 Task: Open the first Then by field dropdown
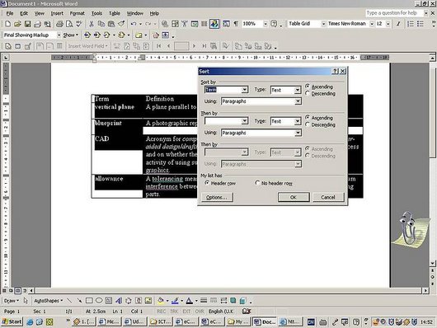coord(244,121)
